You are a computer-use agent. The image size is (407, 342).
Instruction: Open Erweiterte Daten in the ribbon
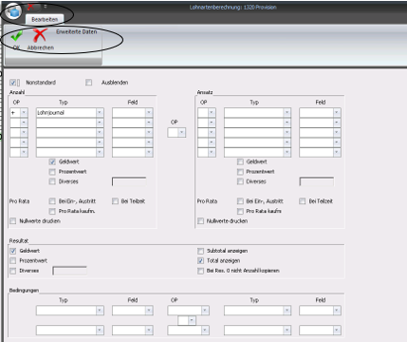77,31
